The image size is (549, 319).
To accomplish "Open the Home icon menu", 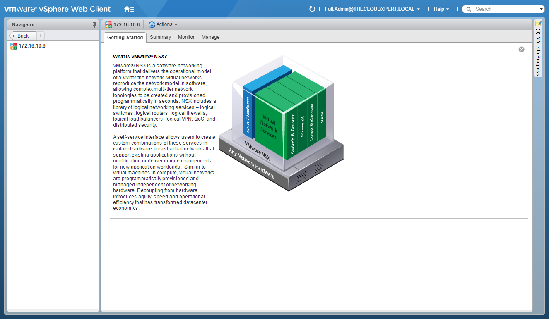I will click(129, 9).
